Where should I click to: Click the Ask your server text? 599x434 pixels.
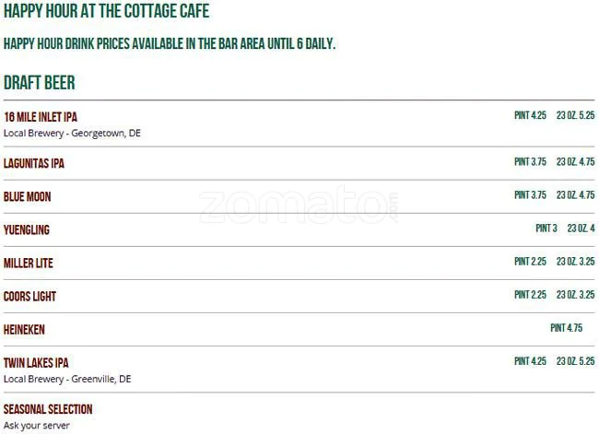(x=37, y=425)
